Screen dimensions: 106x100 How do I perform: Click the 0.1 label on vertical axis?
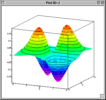[x=10, y=41]
